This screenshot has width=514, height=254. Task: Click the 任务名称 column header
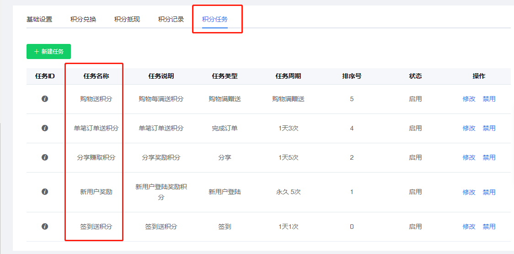(x=96, y=76)
